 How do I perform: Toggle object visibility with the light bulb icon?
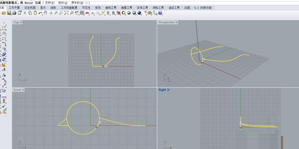pyautogui.click(x=108, y=13)
